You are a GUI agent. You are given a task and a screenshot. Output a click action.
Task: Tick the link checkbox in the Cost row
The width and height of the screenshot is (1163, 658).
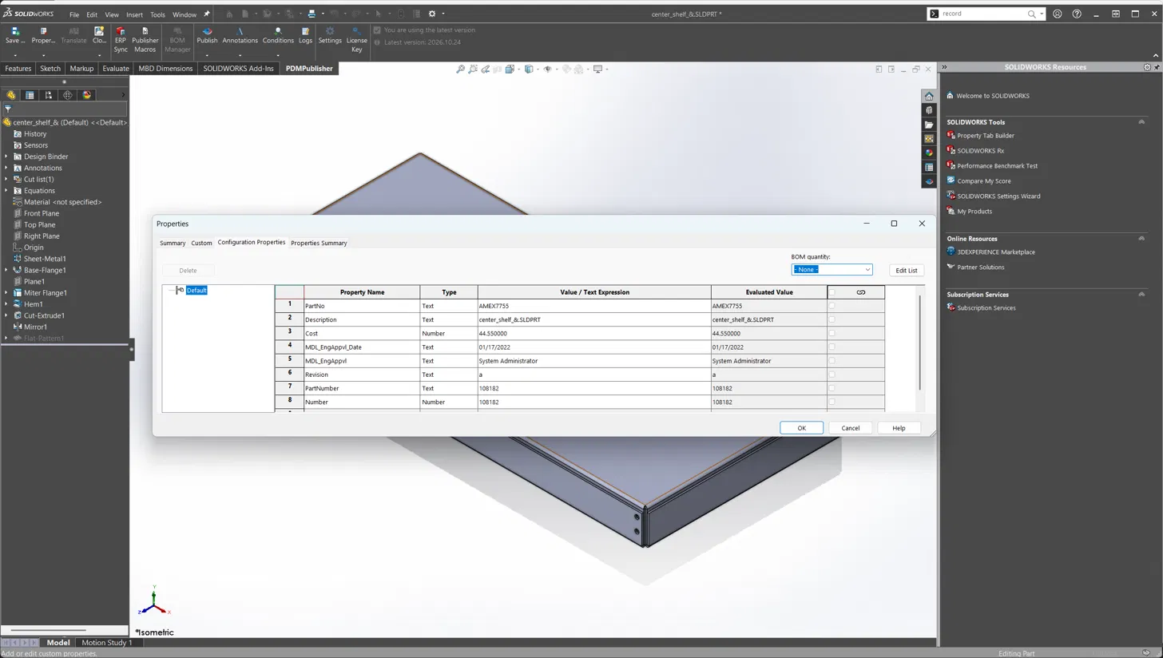click(x=832, y=333)
